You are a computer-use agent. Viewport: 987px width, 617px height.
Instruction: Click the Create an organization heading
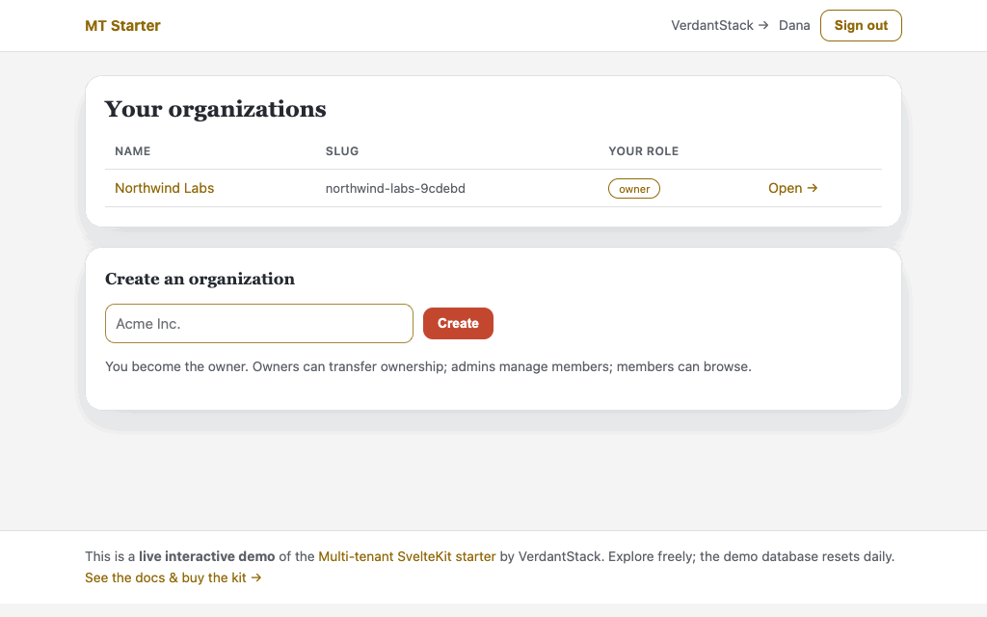(x=200, y=279)
